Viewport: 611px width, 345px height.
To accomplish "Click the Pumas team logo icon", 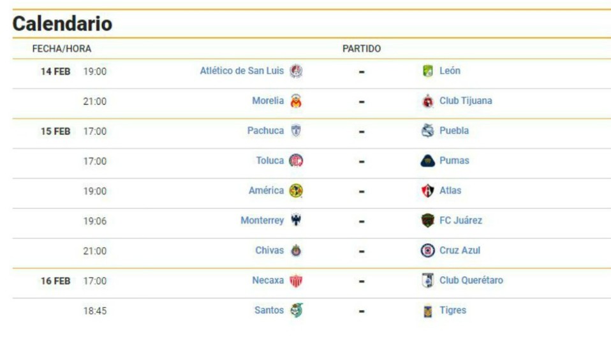I will [x=427, y=161].
